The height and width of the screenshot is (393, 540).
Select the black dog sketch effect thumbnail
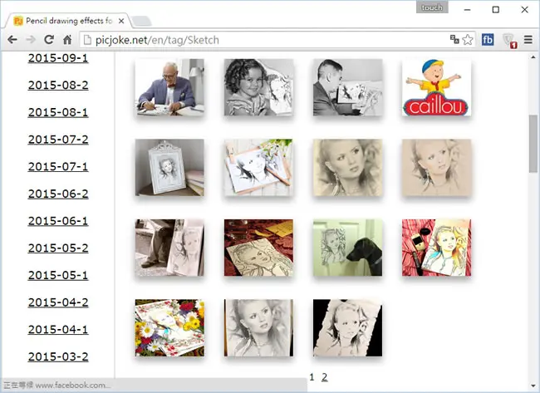coord(347,248)
